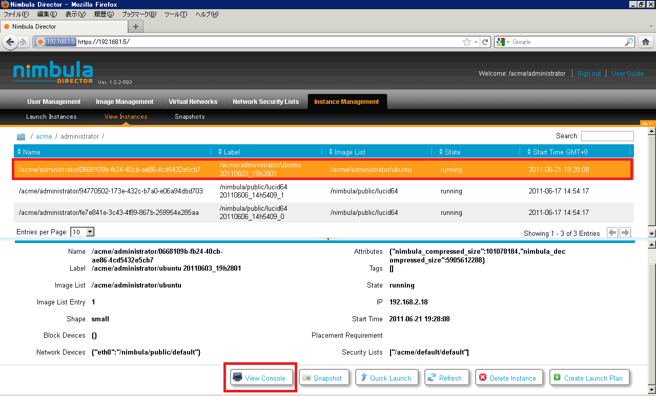
Task: Go to next page of entries arrow
Action: point(625,233)
